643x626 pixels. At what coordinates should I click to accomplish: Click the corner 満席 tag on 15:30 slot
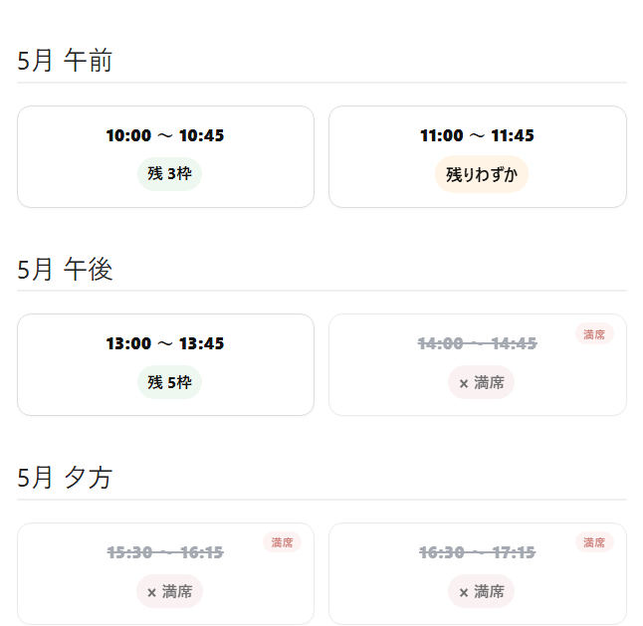coord(282,542)
